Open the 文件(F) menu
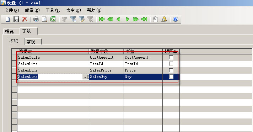Image resolution: width=253 pixels, height=132 pixels. (x=12, y=10)
